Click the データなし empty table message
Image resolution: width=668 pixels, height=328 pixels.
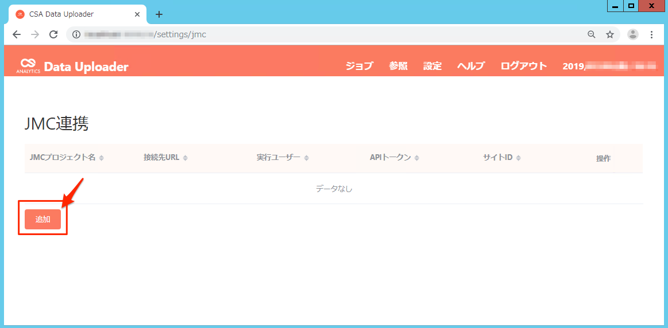coord(334,189)
